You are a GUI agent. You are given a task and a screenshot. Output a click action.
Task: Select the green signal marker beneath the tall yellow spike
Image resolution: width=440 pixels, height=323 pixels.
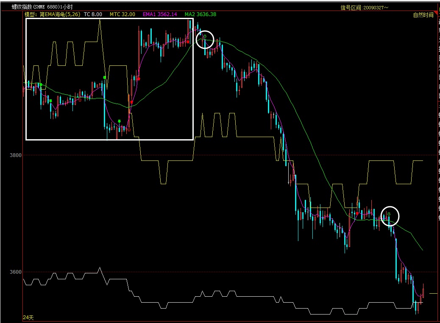[104, 78]
